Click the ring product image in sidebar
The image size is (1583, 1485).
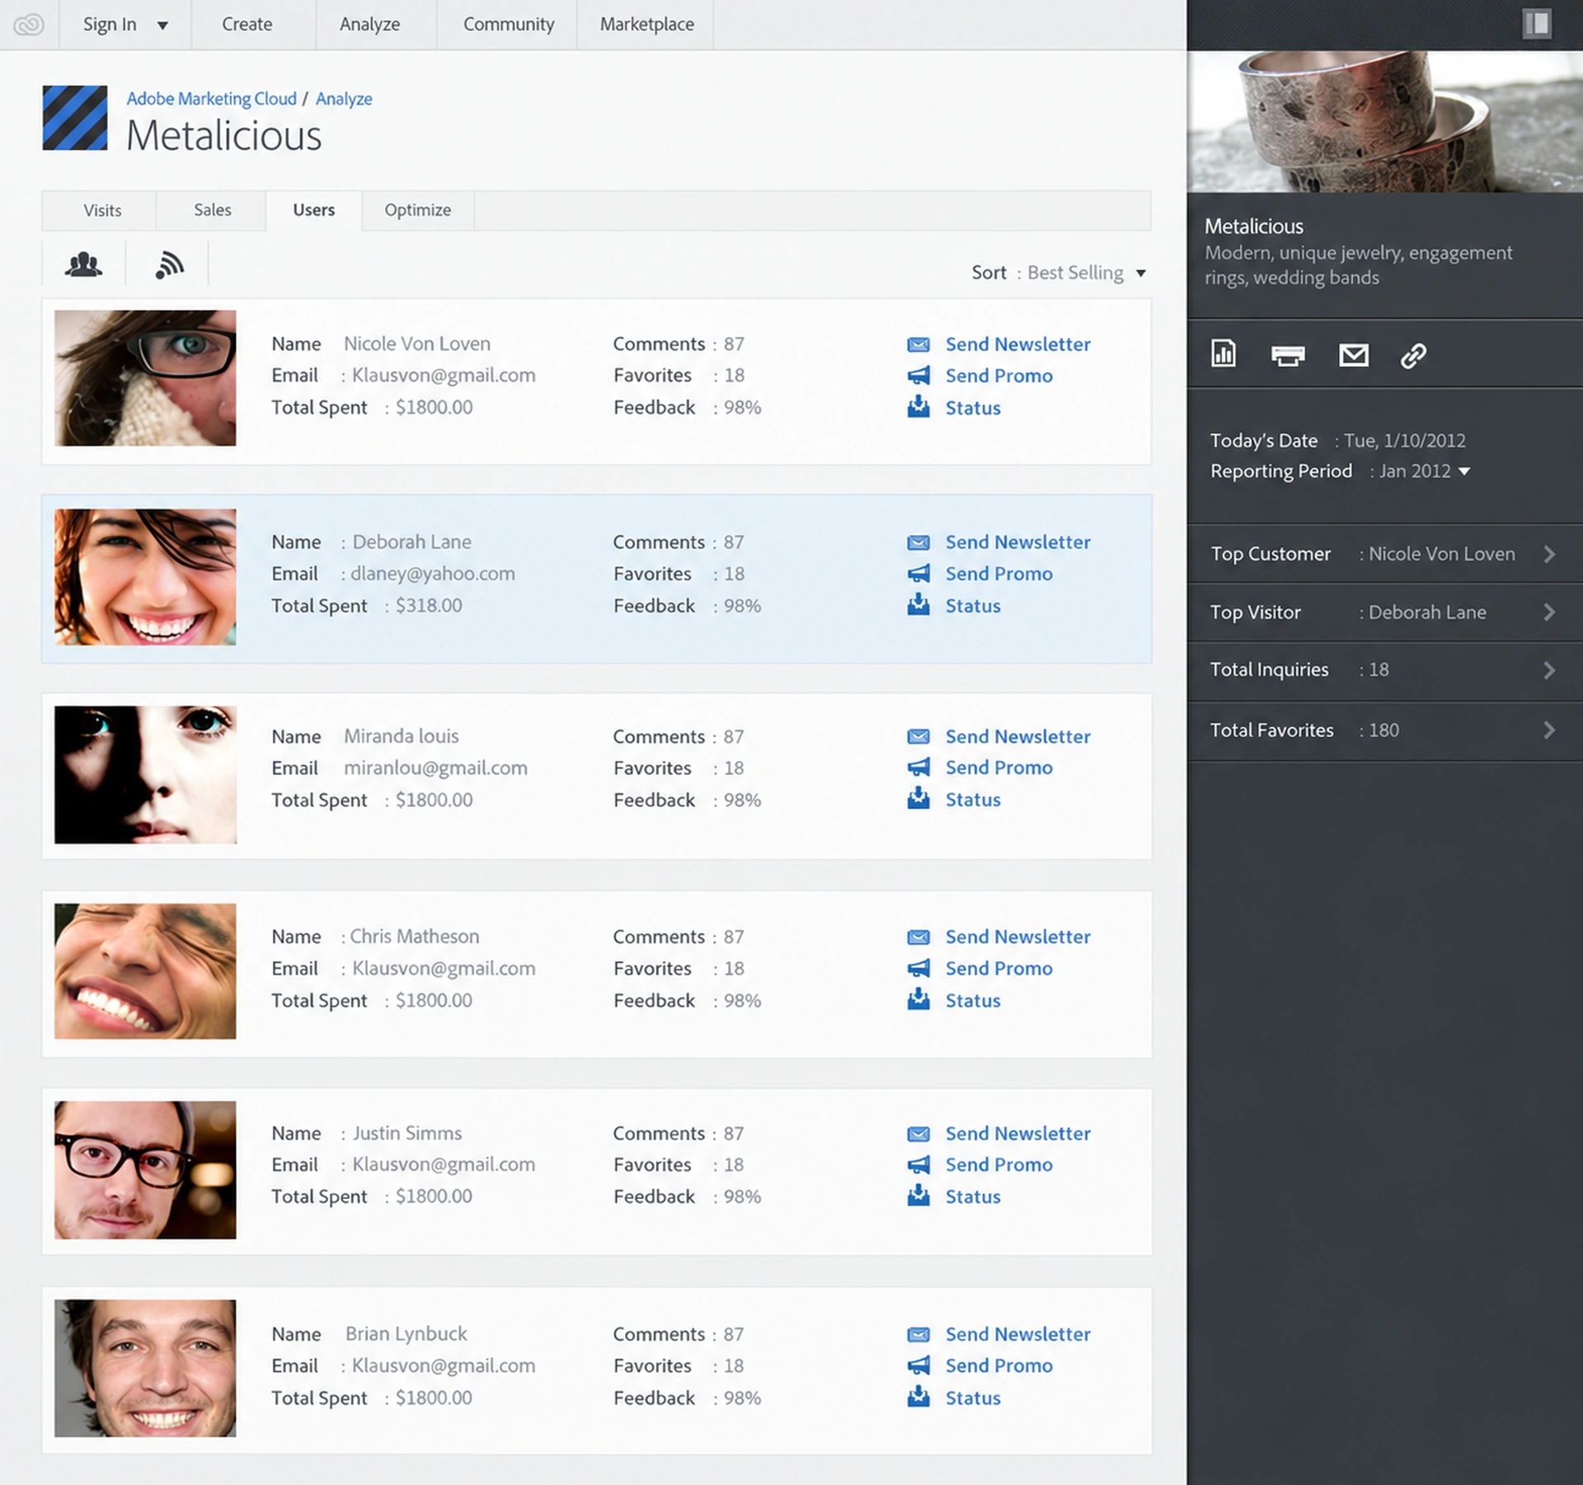tap(1384, 122)
